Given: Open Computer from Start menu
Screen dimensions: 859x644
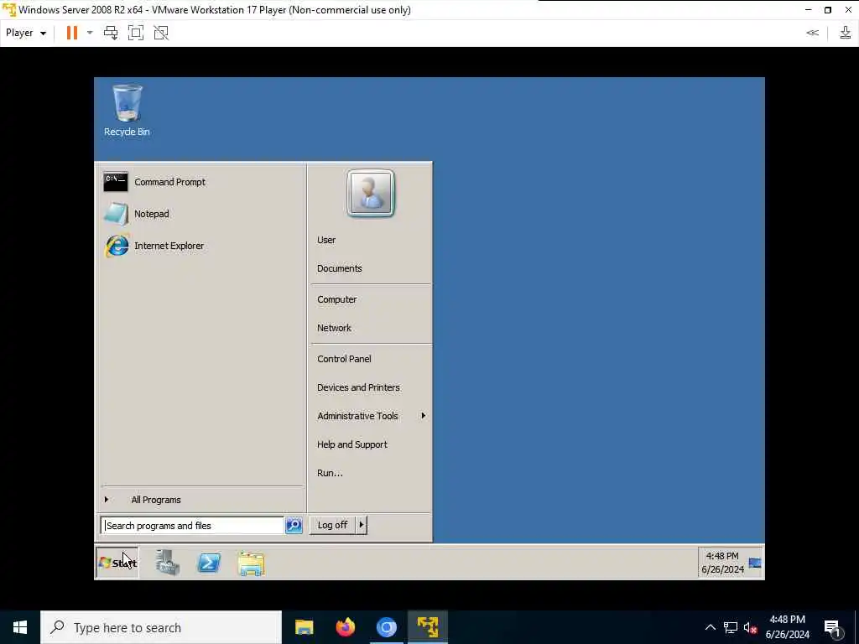Looking at the screenshot, I should [336, 299].
